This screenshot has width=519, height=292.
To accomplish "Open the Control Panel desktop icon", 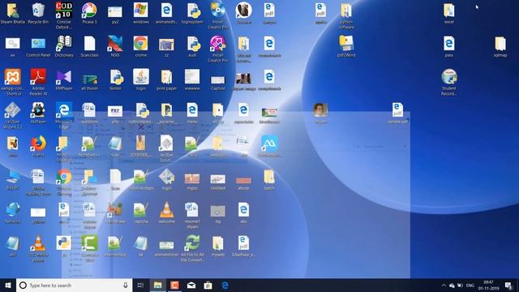I will click(38, 47).
